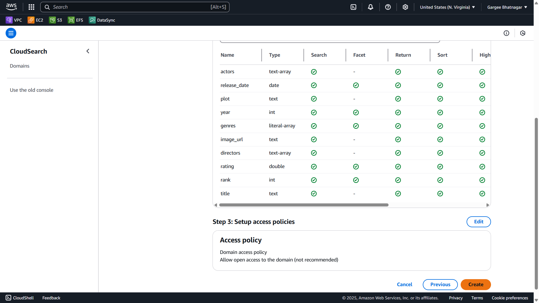Click Sort check icon for title row
Image resolution: width=539 pixels, height=303 pixels.
[440, 194]
